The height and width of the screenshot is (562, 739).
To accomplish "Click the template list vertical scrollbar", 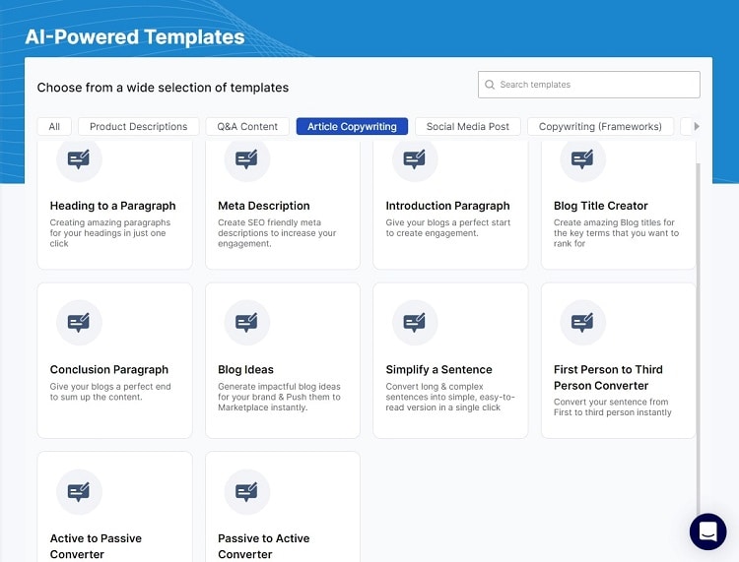I will [x=698, y=339].
